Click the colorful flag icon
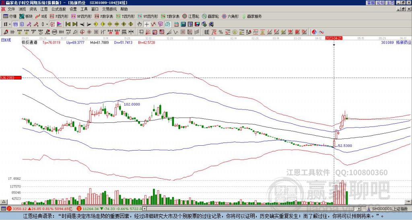 click(60, 24)
